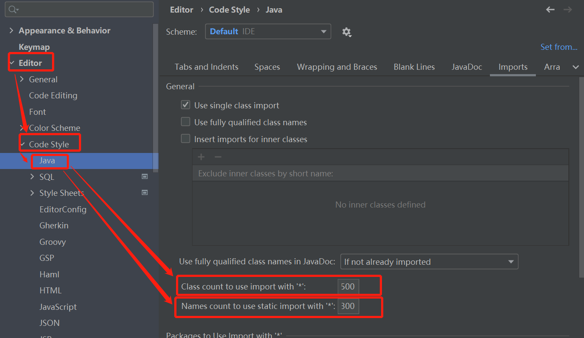Select HTML code style item
The image size is (584, 338).
pyautogui.click(x=50, y=290)
